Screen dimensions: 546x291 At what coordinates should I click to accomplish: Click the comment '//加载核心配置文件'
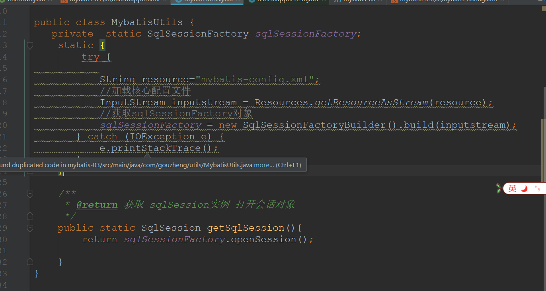point(145,91)
